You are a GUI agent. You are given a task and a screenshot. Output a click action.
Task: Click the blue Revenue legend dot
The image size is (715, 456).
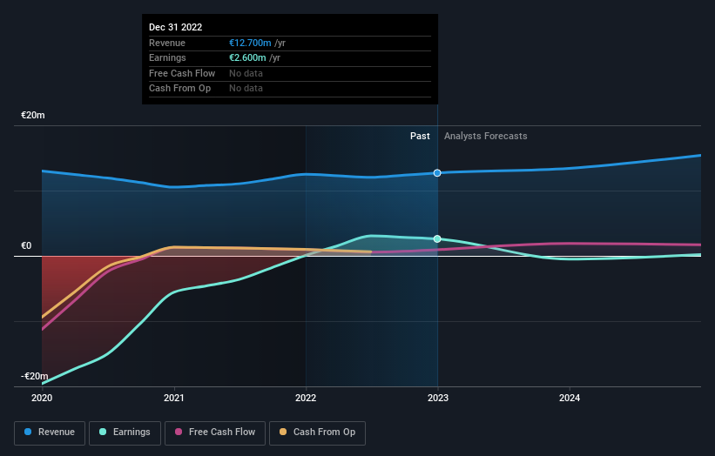(28, 432)
